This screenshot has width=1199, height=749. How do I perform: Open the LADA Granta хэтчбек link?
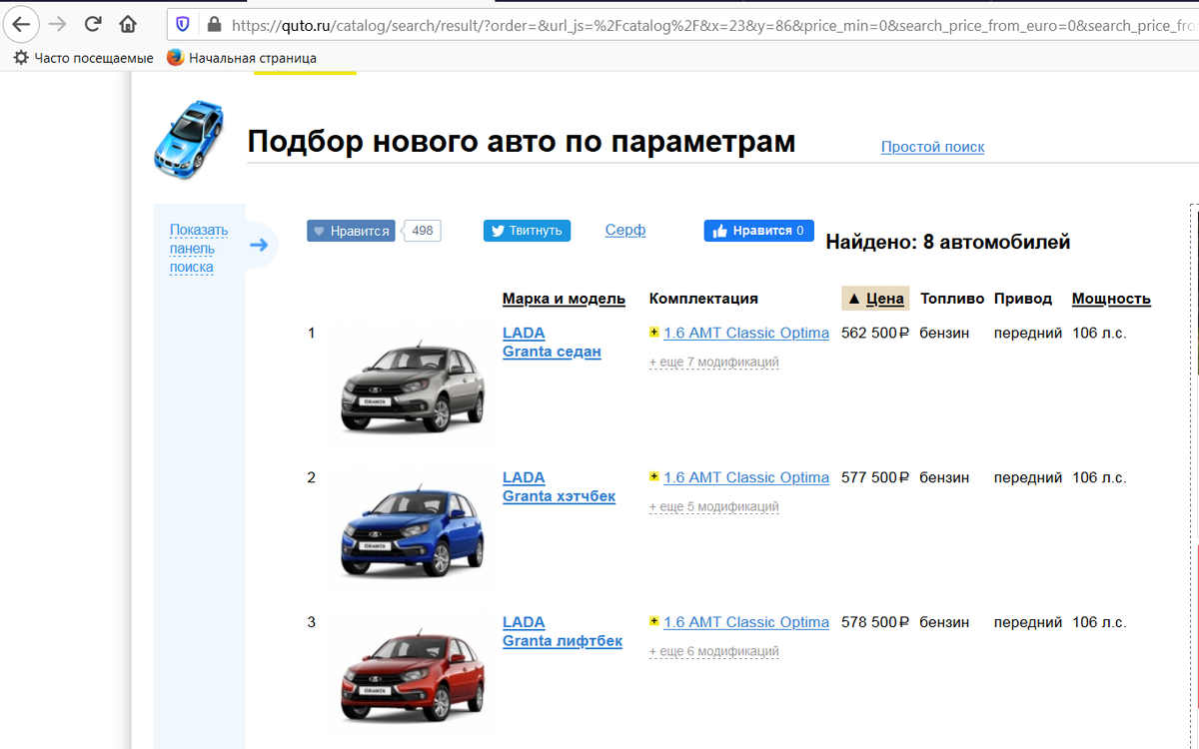click(559, 487)
